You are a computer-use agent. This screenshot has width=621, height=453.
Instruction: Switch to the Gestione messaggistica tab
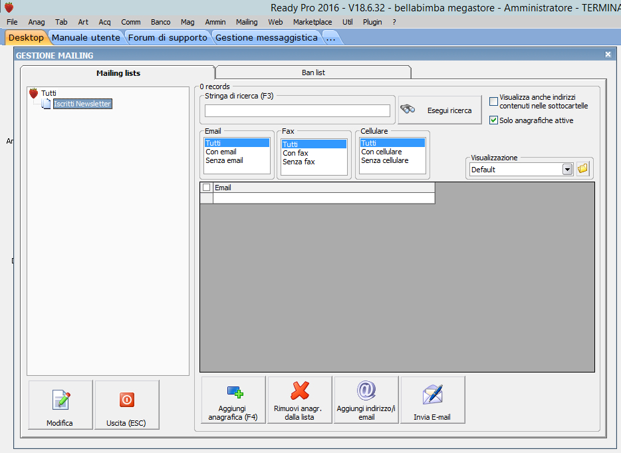[x=267, y=38]
